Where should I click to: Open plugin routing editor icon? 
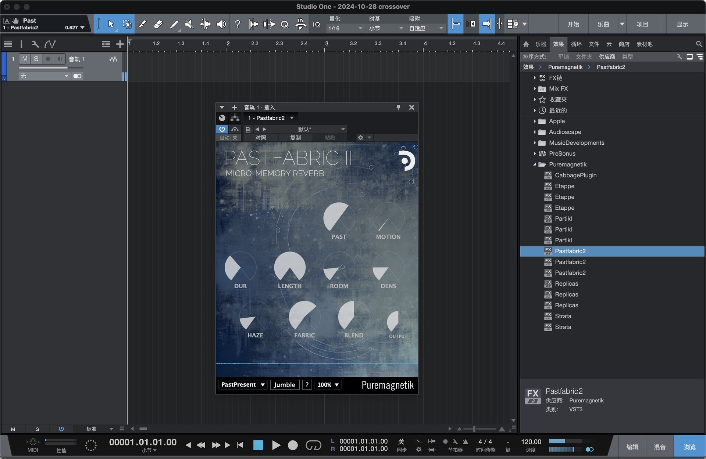coord(235,118)
